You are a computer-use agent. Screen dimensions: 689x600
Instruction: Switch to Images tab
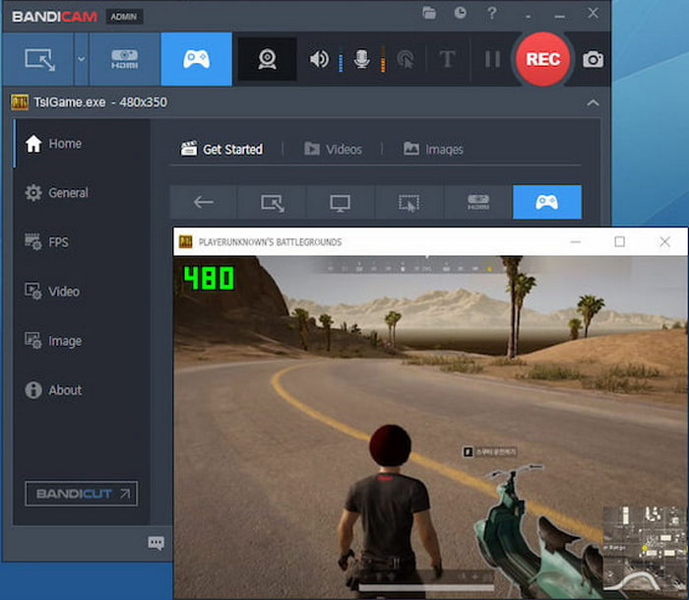433,149
